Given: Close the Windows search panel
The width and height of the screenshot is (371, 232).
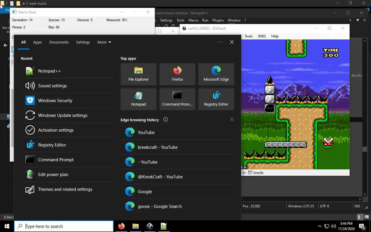Looking at the screenshot, I should click(x=232, y=42).
